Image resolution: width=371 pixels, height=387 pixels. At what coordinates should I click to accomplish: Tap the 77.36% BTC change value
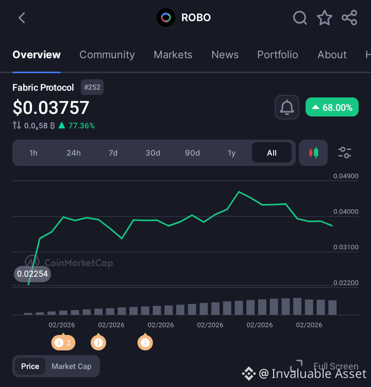pos(81,126)
